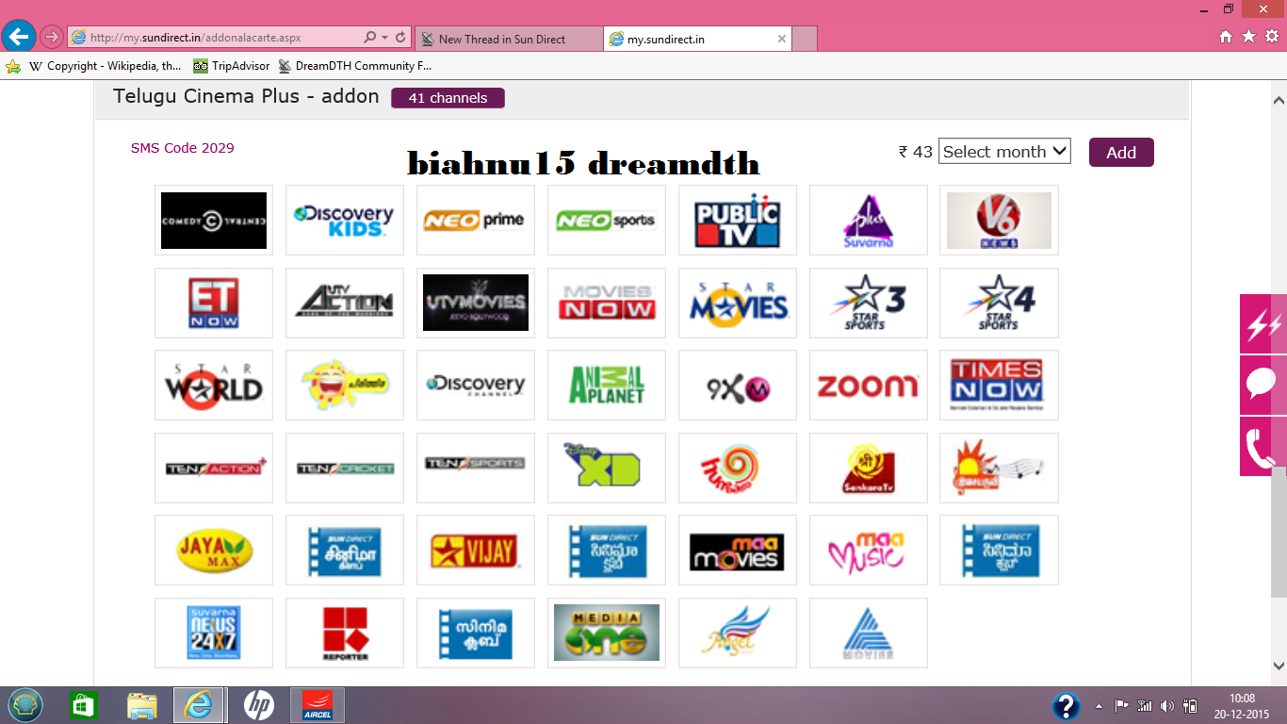Select the V6 News channel logo

[x=999, y=221]
